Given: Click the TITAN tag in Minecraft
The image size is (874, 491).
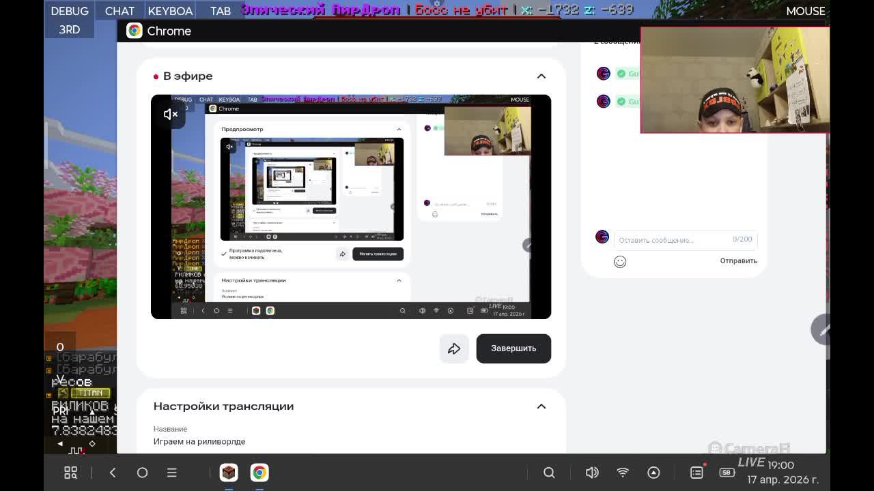Looking at the screenshot, I should (x=90, y=393).
